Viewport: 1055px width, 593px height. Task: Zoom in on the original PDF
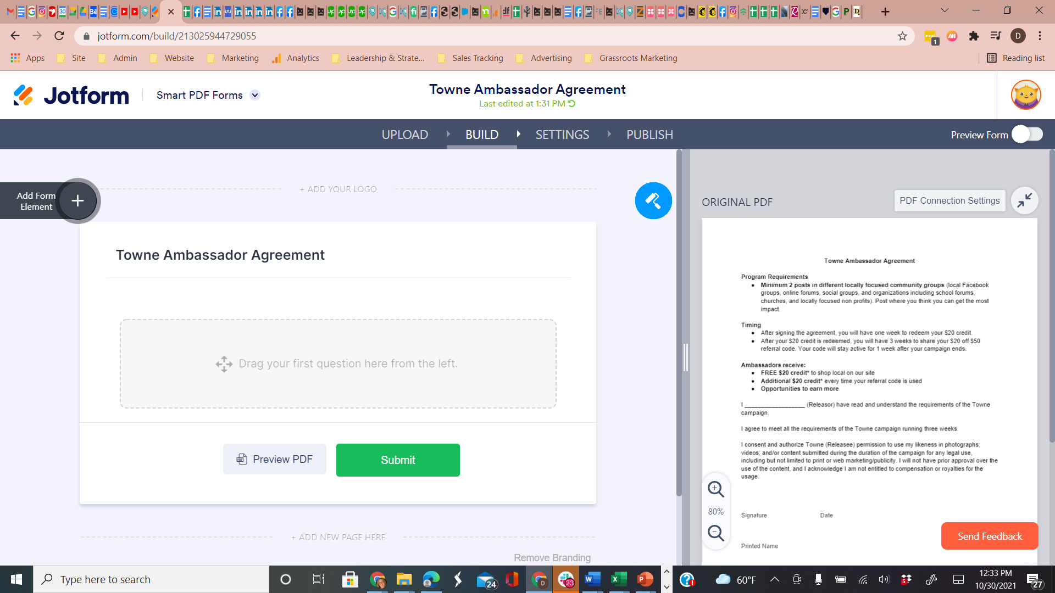click(x=716, y=489)
